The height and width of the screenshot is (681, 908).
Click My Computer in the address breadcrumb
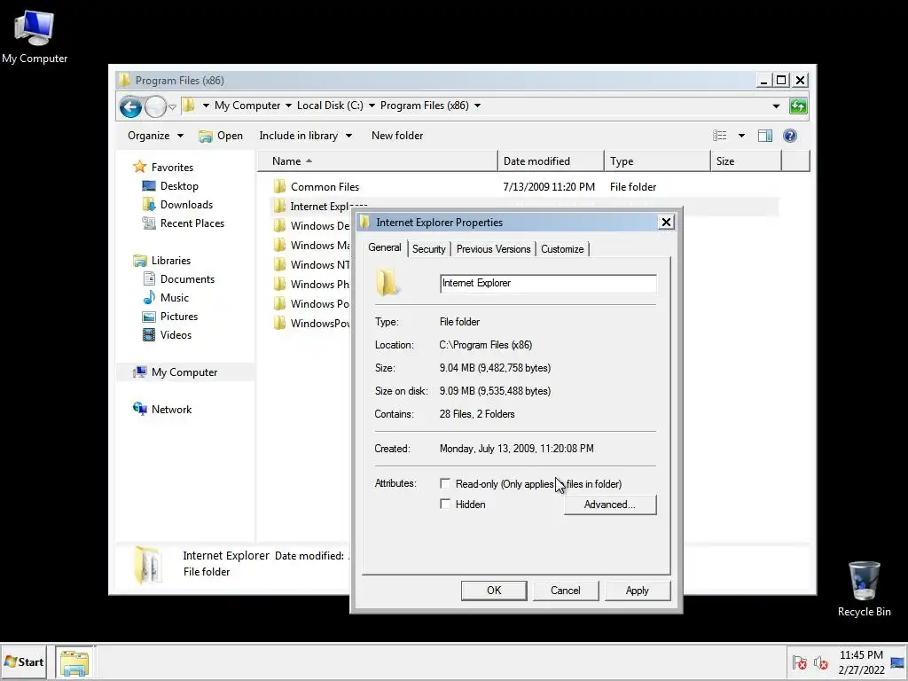(247, 106)
